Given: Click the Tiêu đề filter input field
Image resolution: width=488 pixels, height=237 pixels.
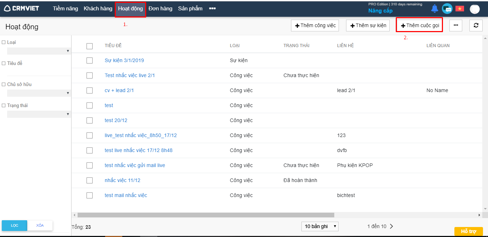Looking at the screenshot, I should point(39,71).
